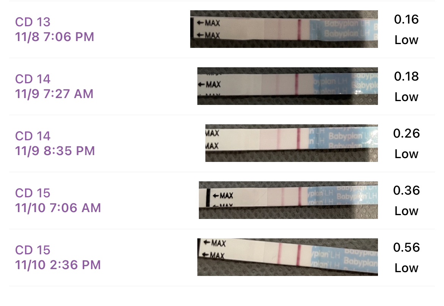Select the 0.56 ratio value

pos(406,247)
